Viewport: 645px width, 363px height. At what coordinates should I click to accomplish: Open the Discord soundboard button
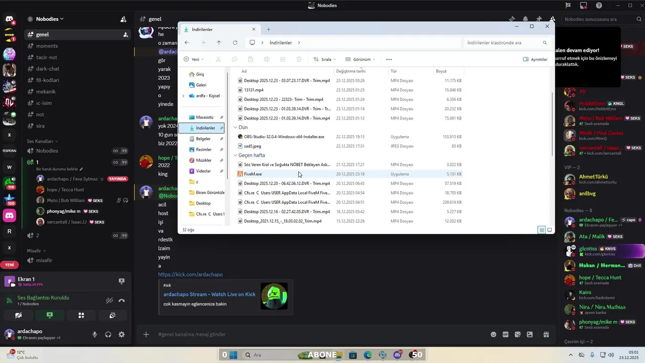[112, 315]
